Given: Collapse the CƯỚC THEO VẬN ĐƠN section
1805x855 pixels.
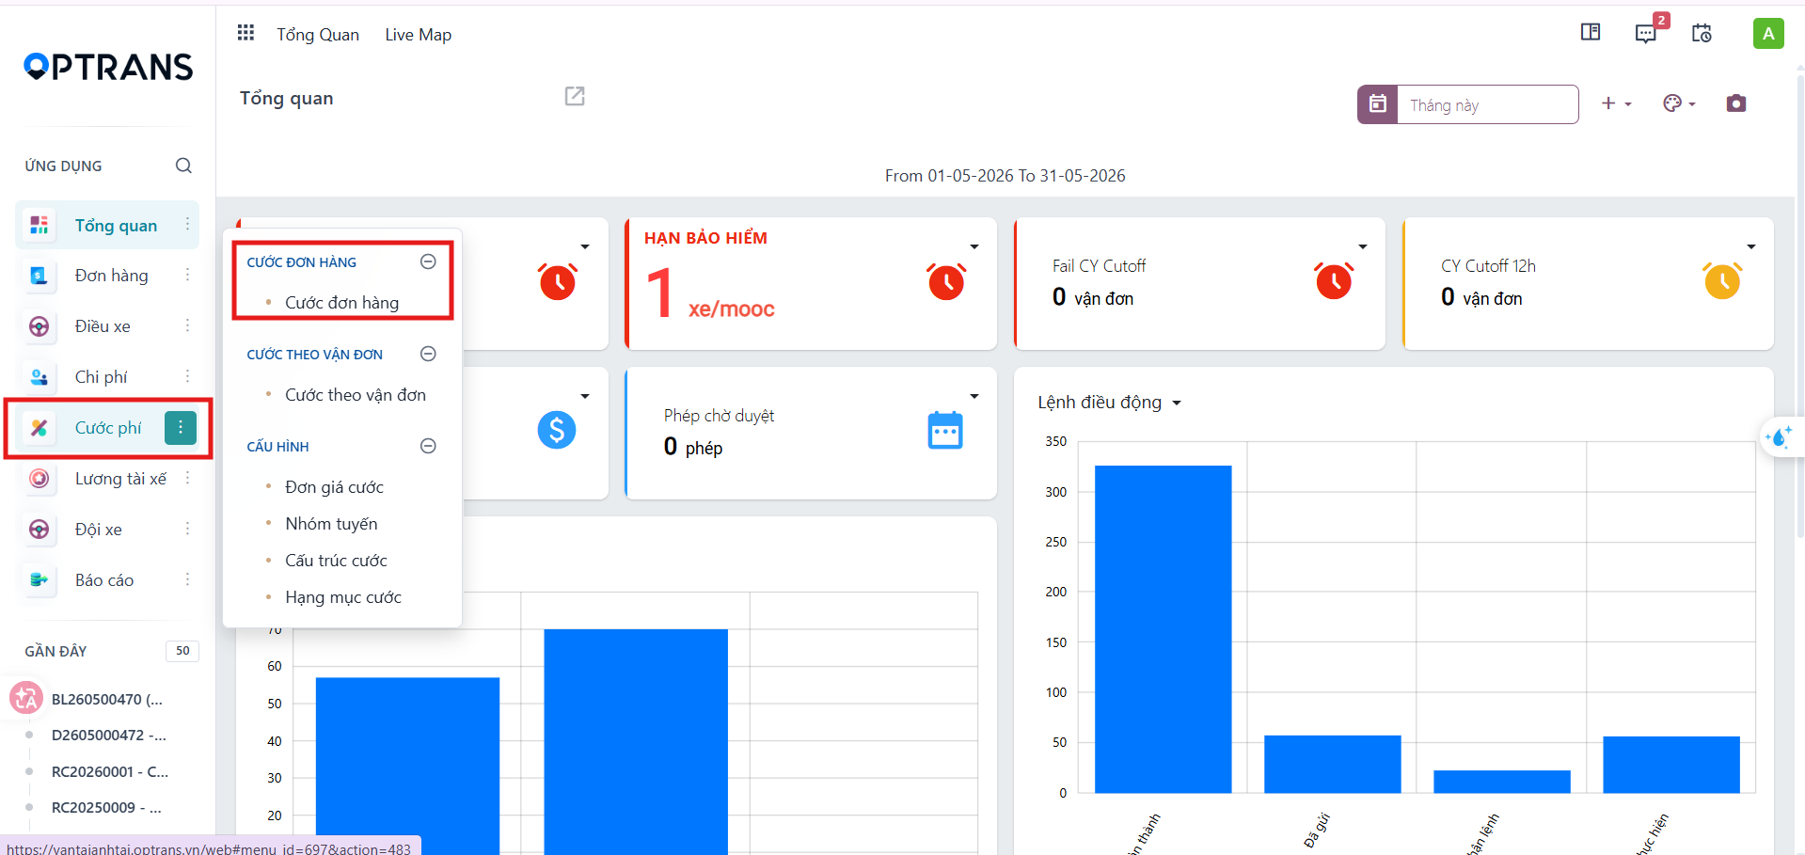Looking at the screenshot, I should (428, 354).
